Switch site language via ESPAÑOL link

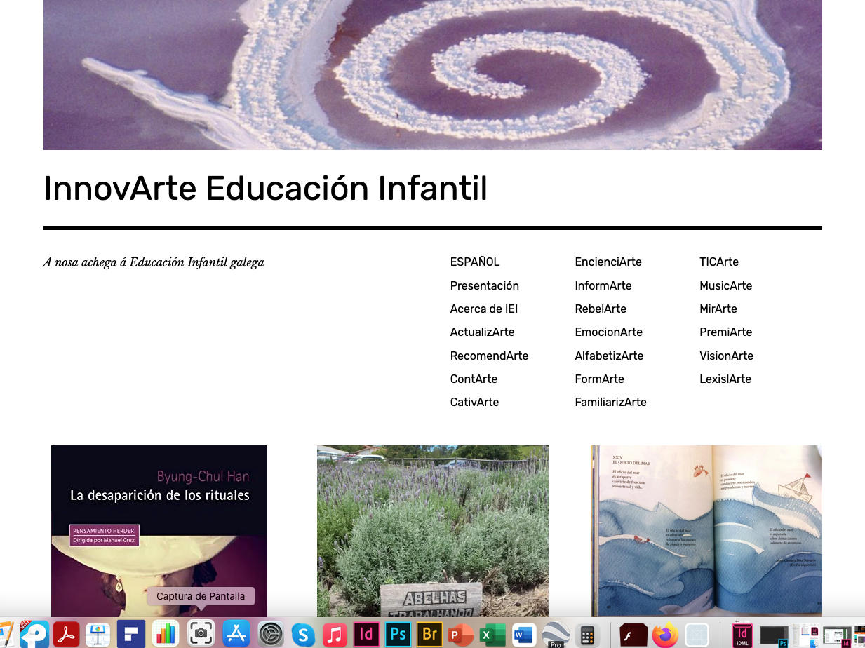click(x=475, y=262)
